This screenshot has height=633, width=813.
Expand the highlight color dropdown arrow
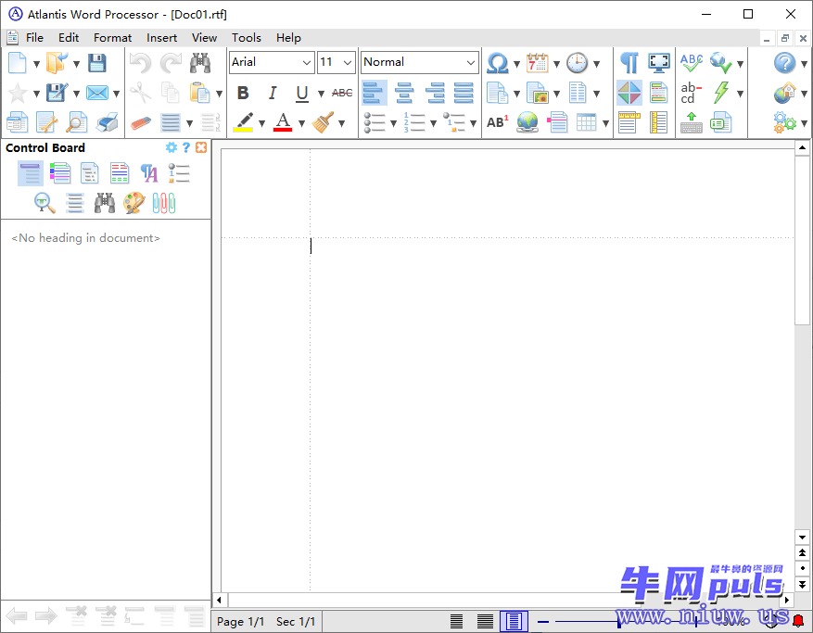click(x=261, y=123)
